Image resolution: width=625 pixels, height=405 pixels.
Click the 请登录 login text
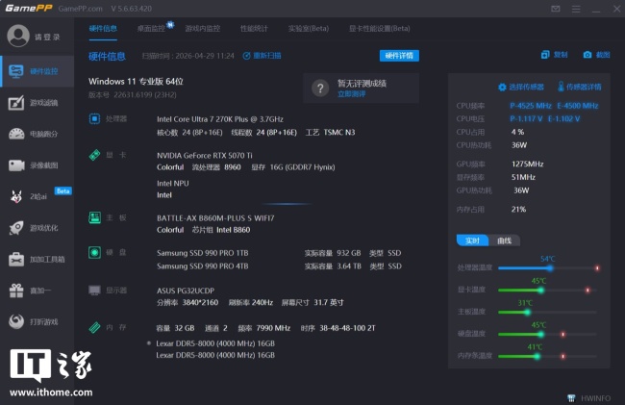pyautogui.click(x=47, y=38)
